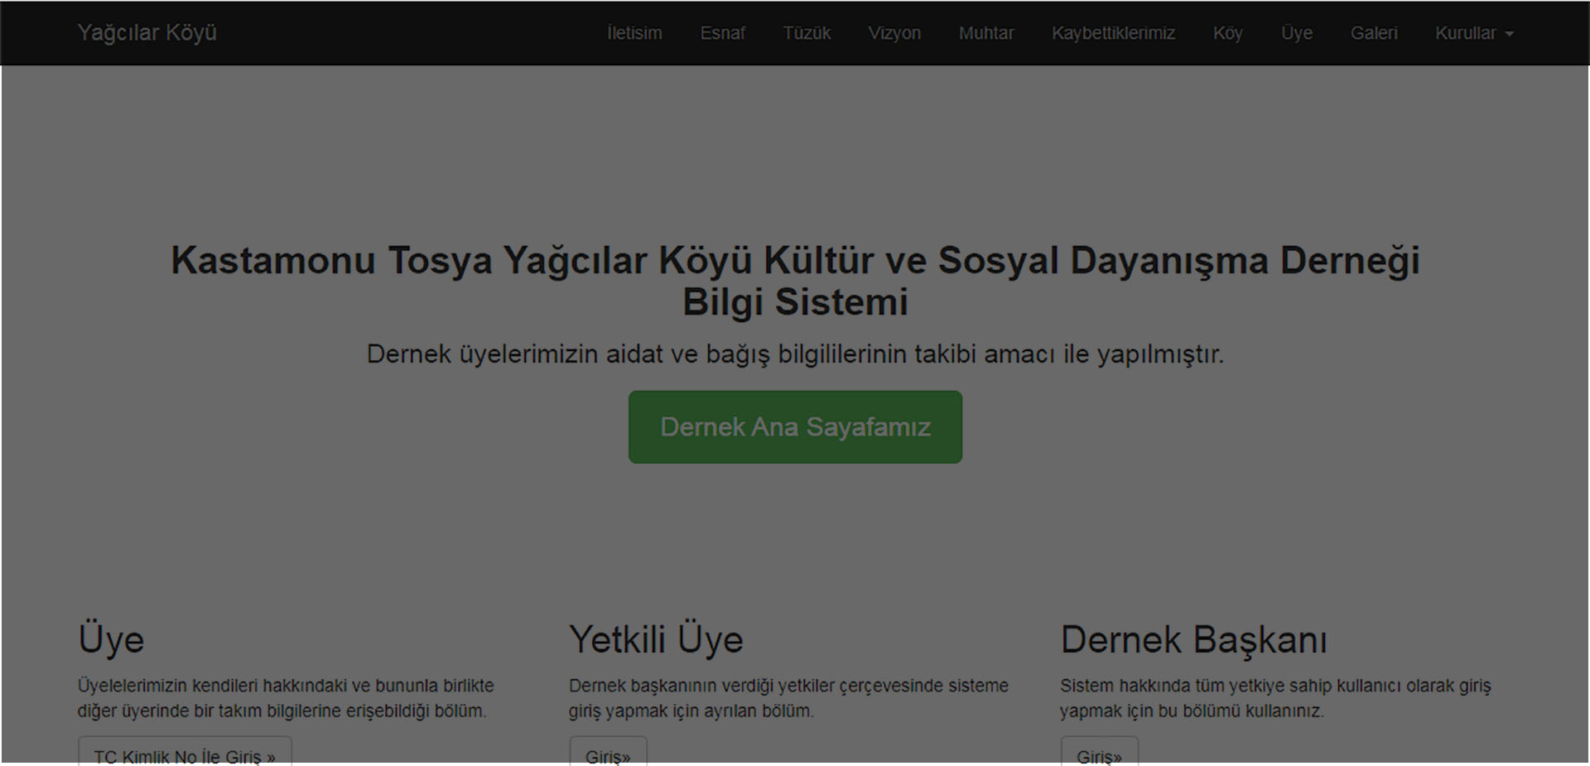1590x766 pixels.
Task: Click the TC Kimlik No İle Giriş button
Action: coord(185,752)
